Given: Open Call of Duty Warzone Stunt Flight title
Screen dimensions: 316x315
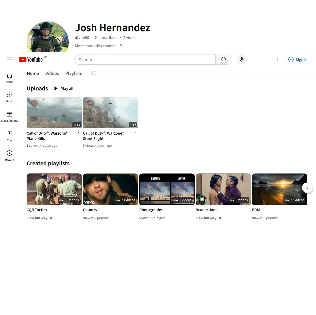Looking at the screenshot, I should click(x=103, y=136).
